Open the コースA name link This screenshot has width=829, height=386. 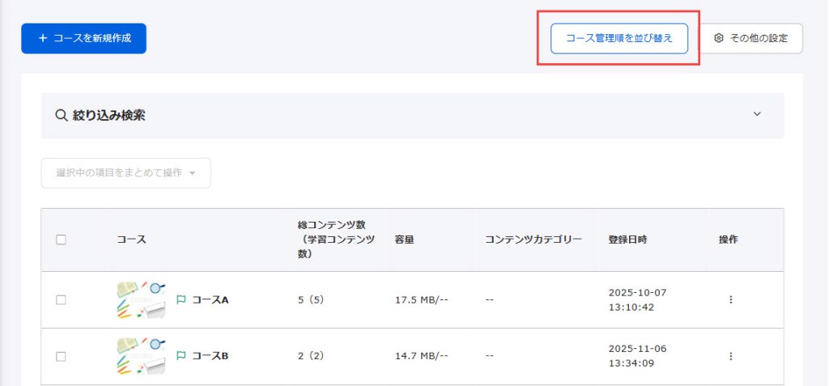coord(210,299)
